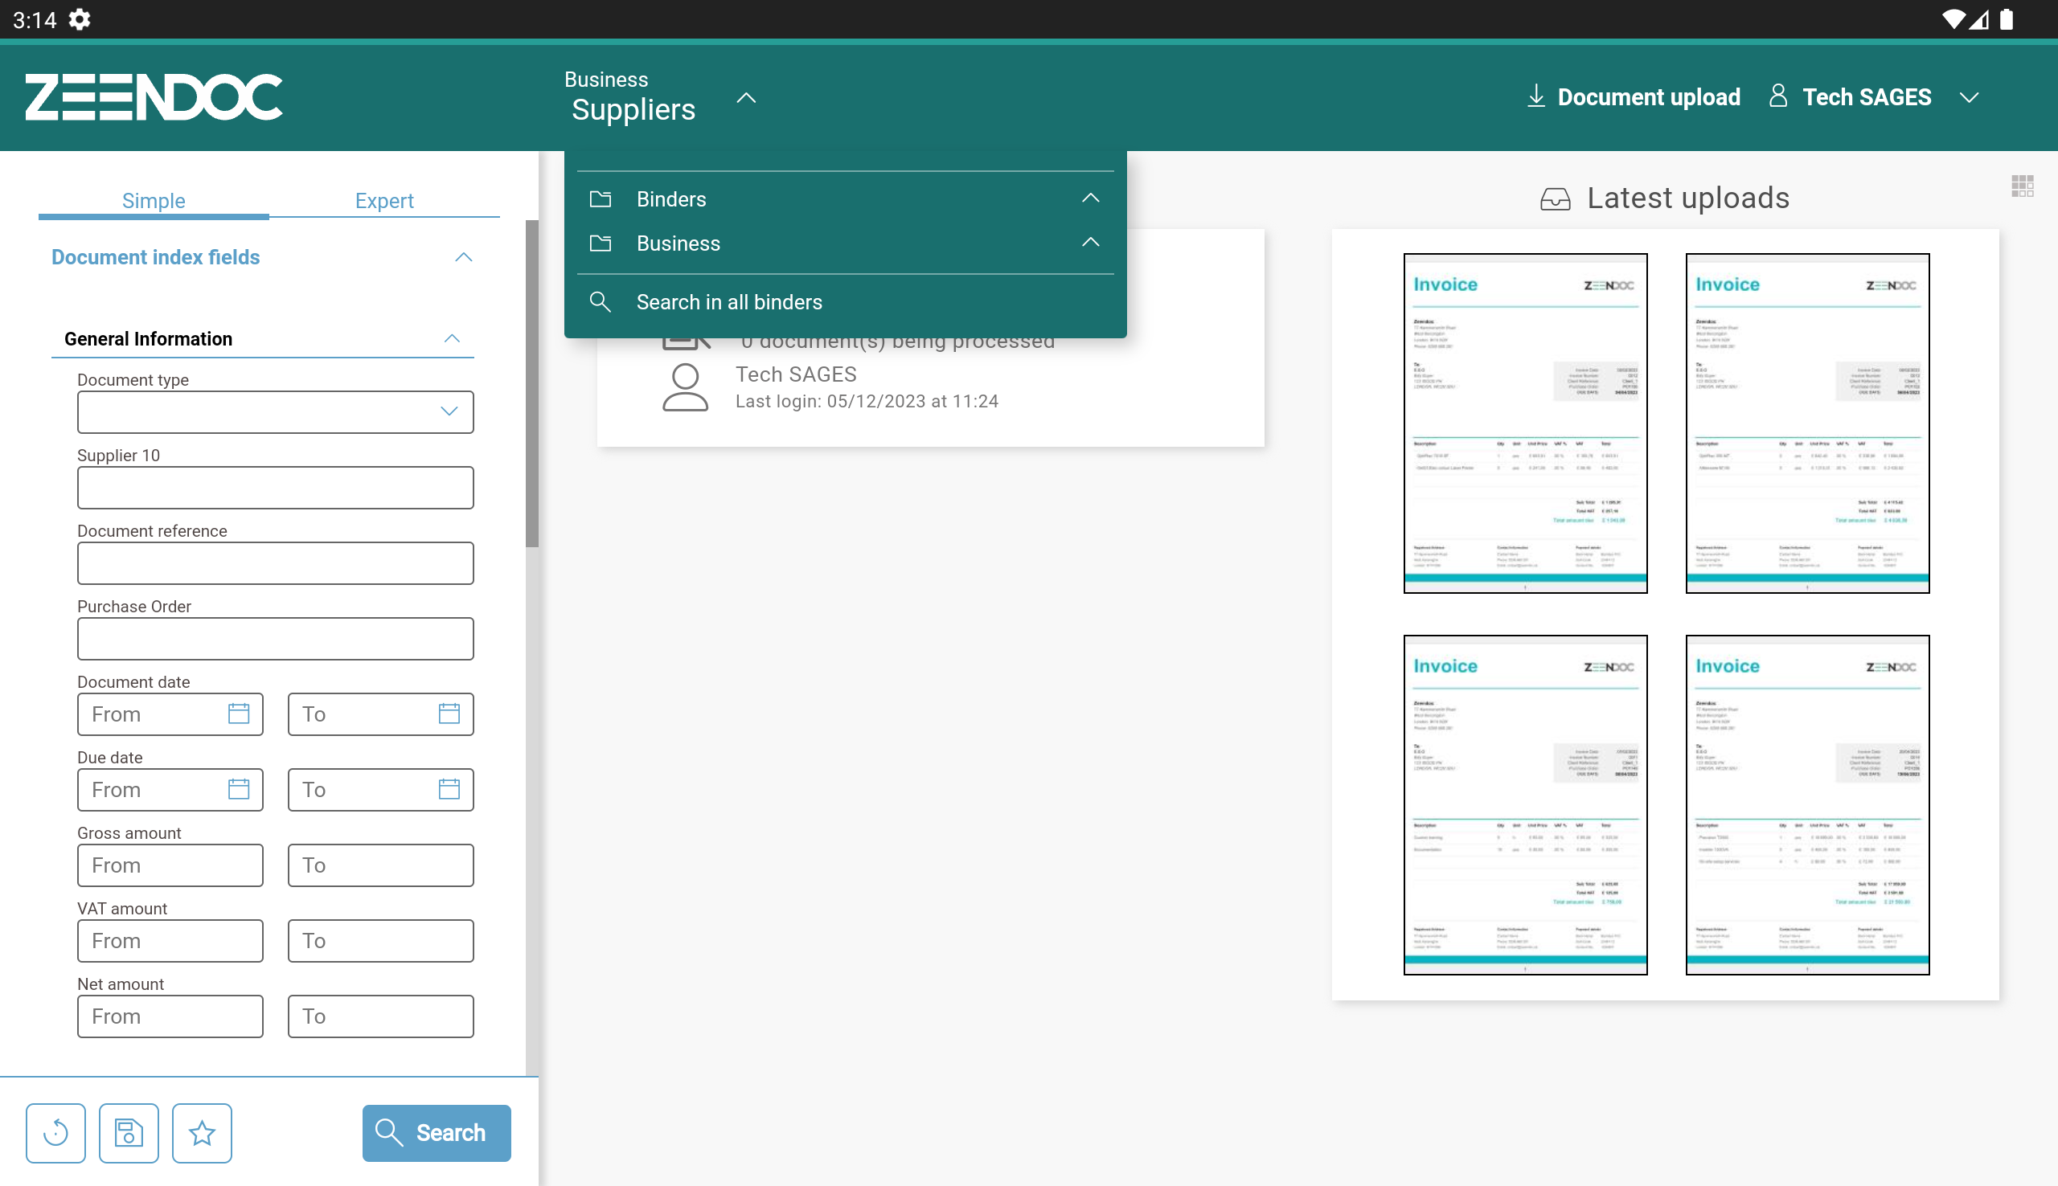Click the favorites star icon
Viewport: 2058px width, 1186px height.
(202, 1132)
